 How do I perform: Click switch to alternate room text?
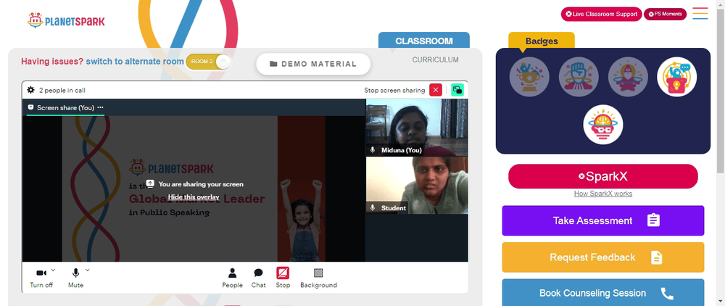135,62
